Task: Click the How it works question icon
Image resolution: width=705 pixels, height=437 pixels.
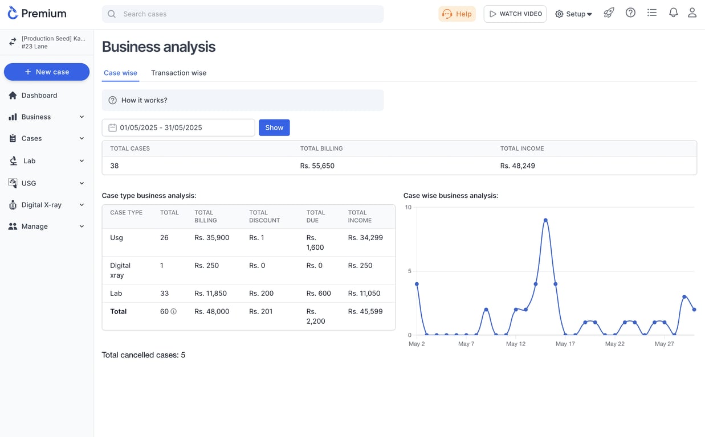Action: [x=113, y=100]
